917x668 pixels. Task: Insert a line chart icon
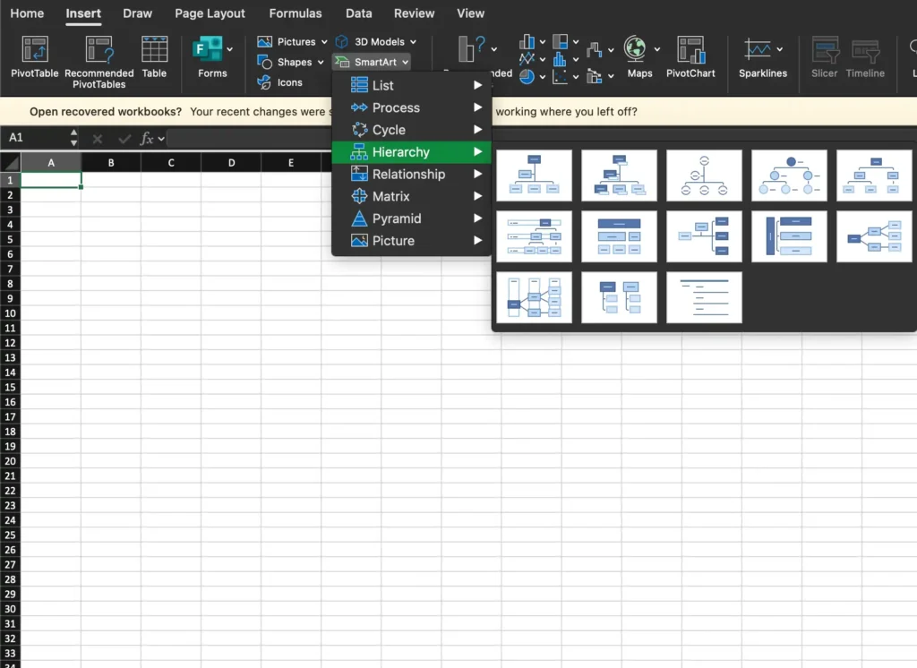[x=527, y=58]
